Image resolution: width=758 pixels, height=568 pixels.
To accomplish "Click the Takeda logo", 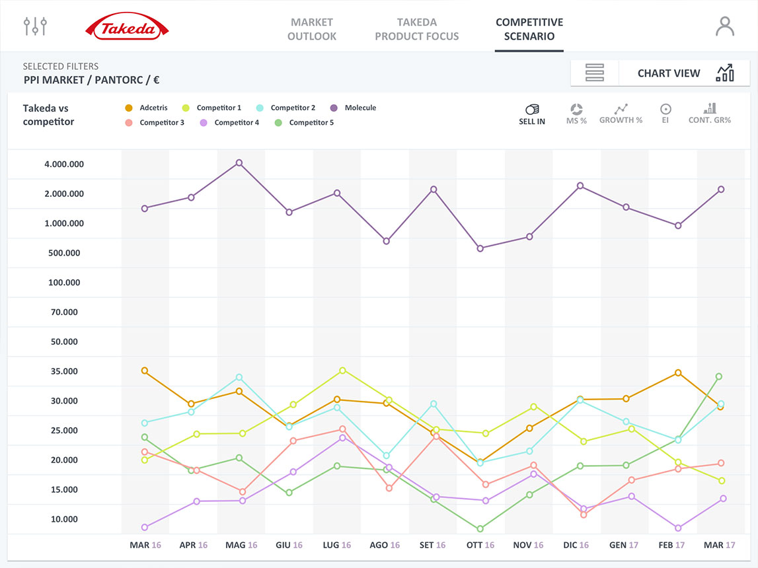I will pyautogui.click(x=127, y=26).
